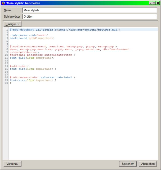Maximize the stylish editor window
This screenshot has width=161, height=170.
pos(154,3)
